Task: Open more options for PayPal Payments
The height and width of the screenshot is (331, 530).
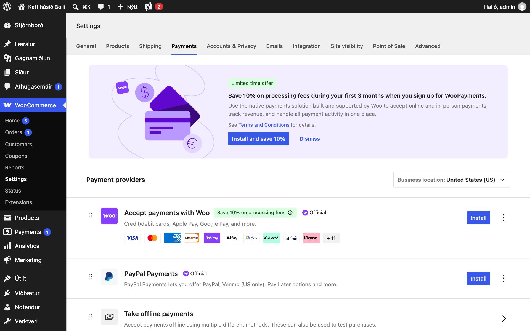Action: (504, 278)
